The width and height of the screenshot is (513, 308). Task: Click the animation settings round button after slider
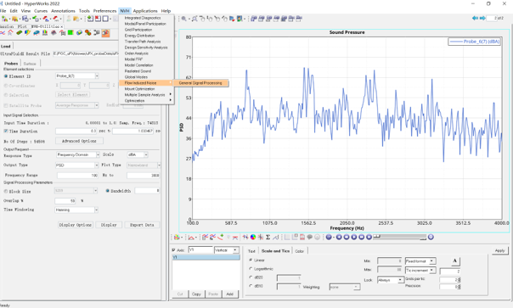pyautogui.click(x=431, y=237)
